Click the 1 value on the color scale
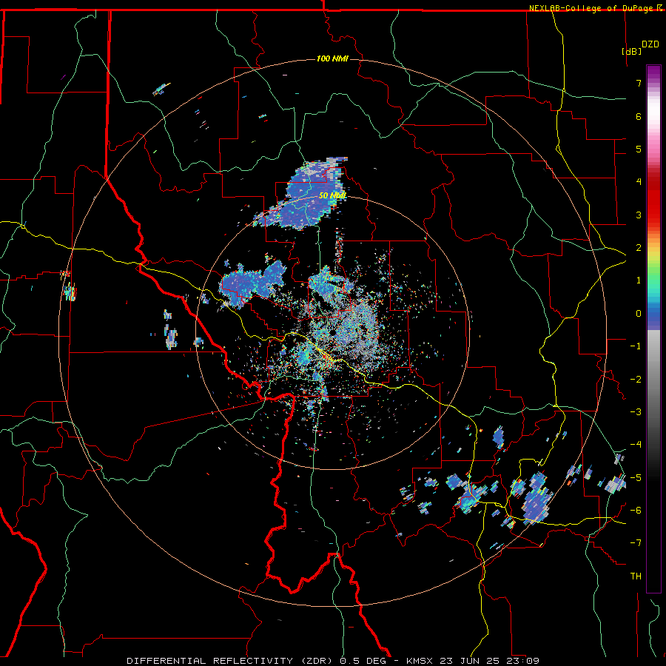 point(639,280)
